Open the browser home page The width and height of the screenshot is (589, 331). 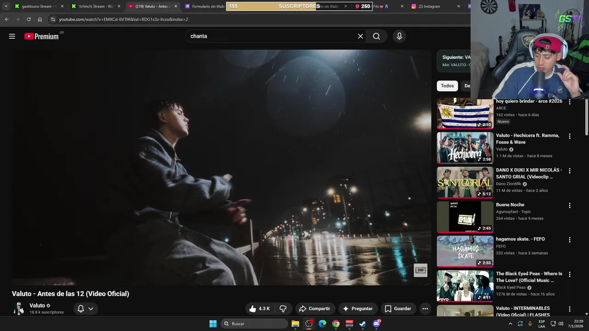coord(40,19)
